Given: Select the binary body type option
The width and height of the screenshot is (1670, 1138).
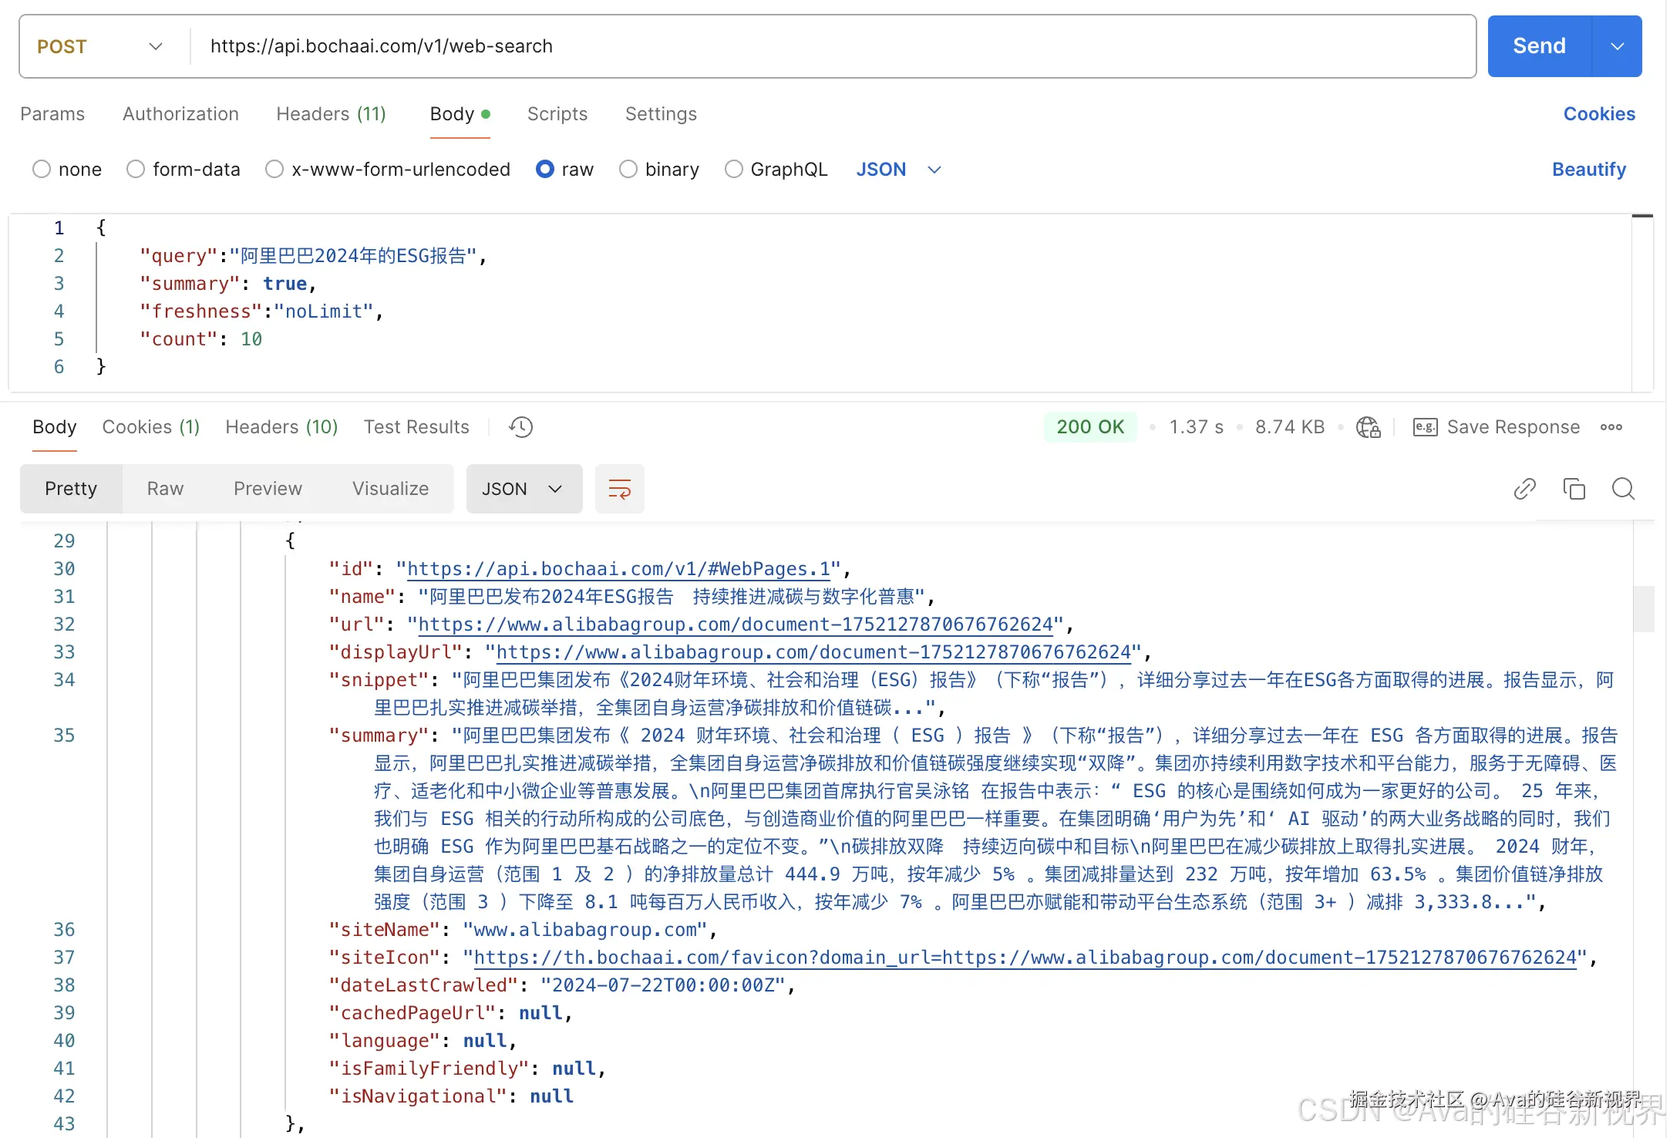Looking at the screenshot, I should 628,169.
